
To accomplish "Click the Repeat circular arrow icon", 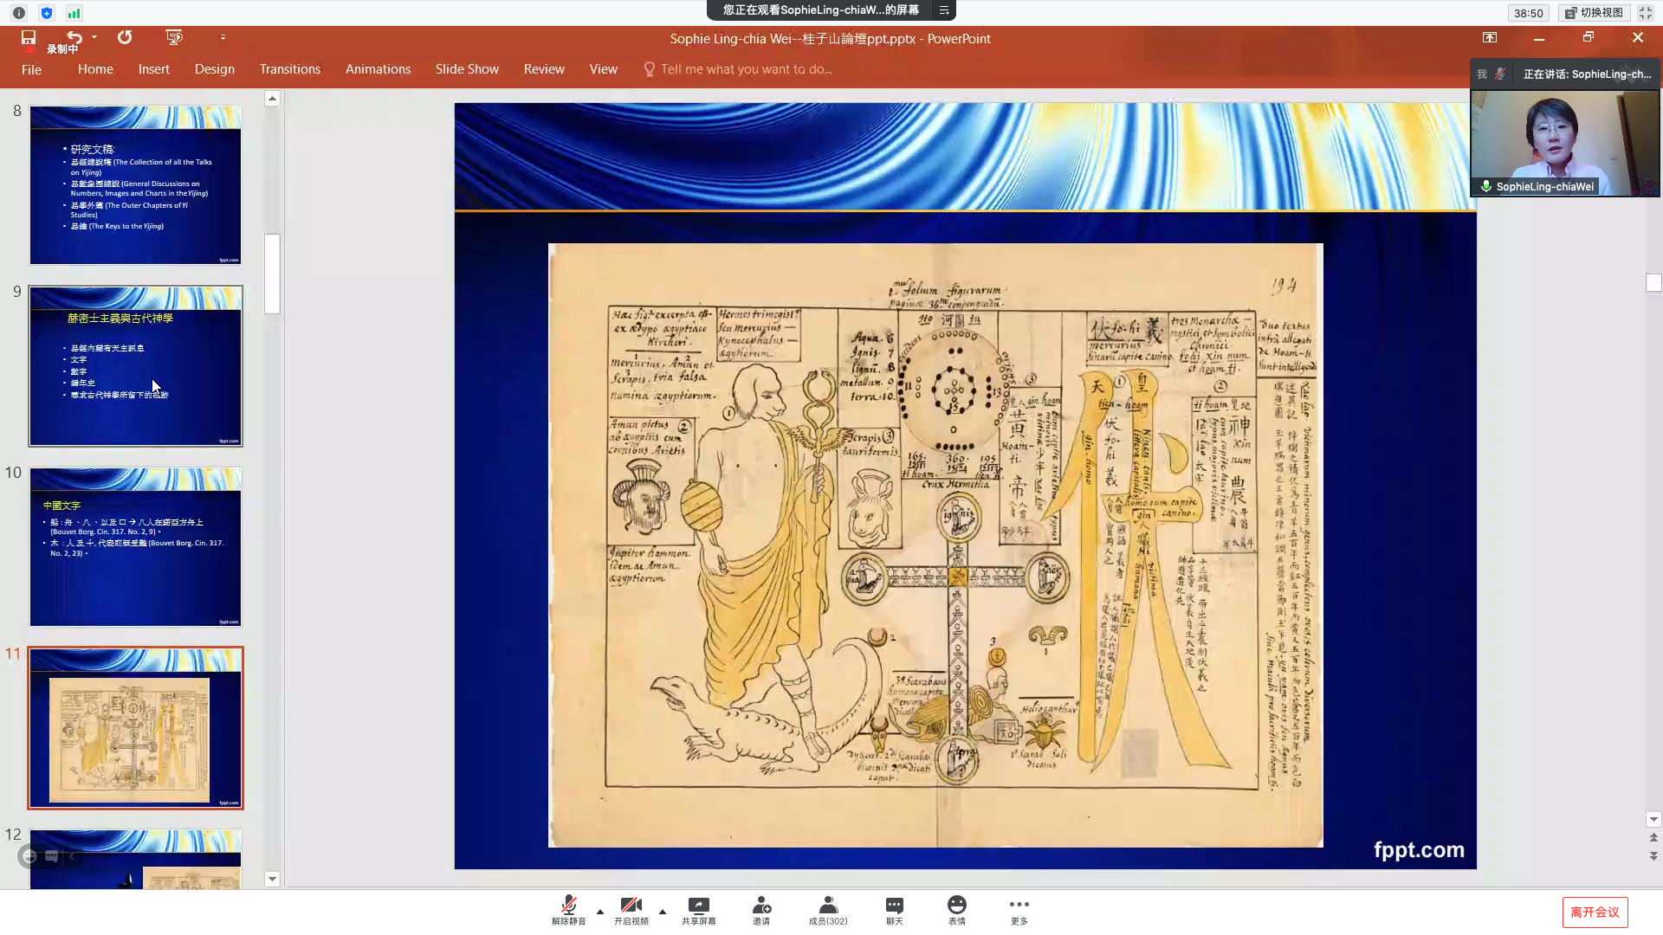I will (x=125, y=37).
